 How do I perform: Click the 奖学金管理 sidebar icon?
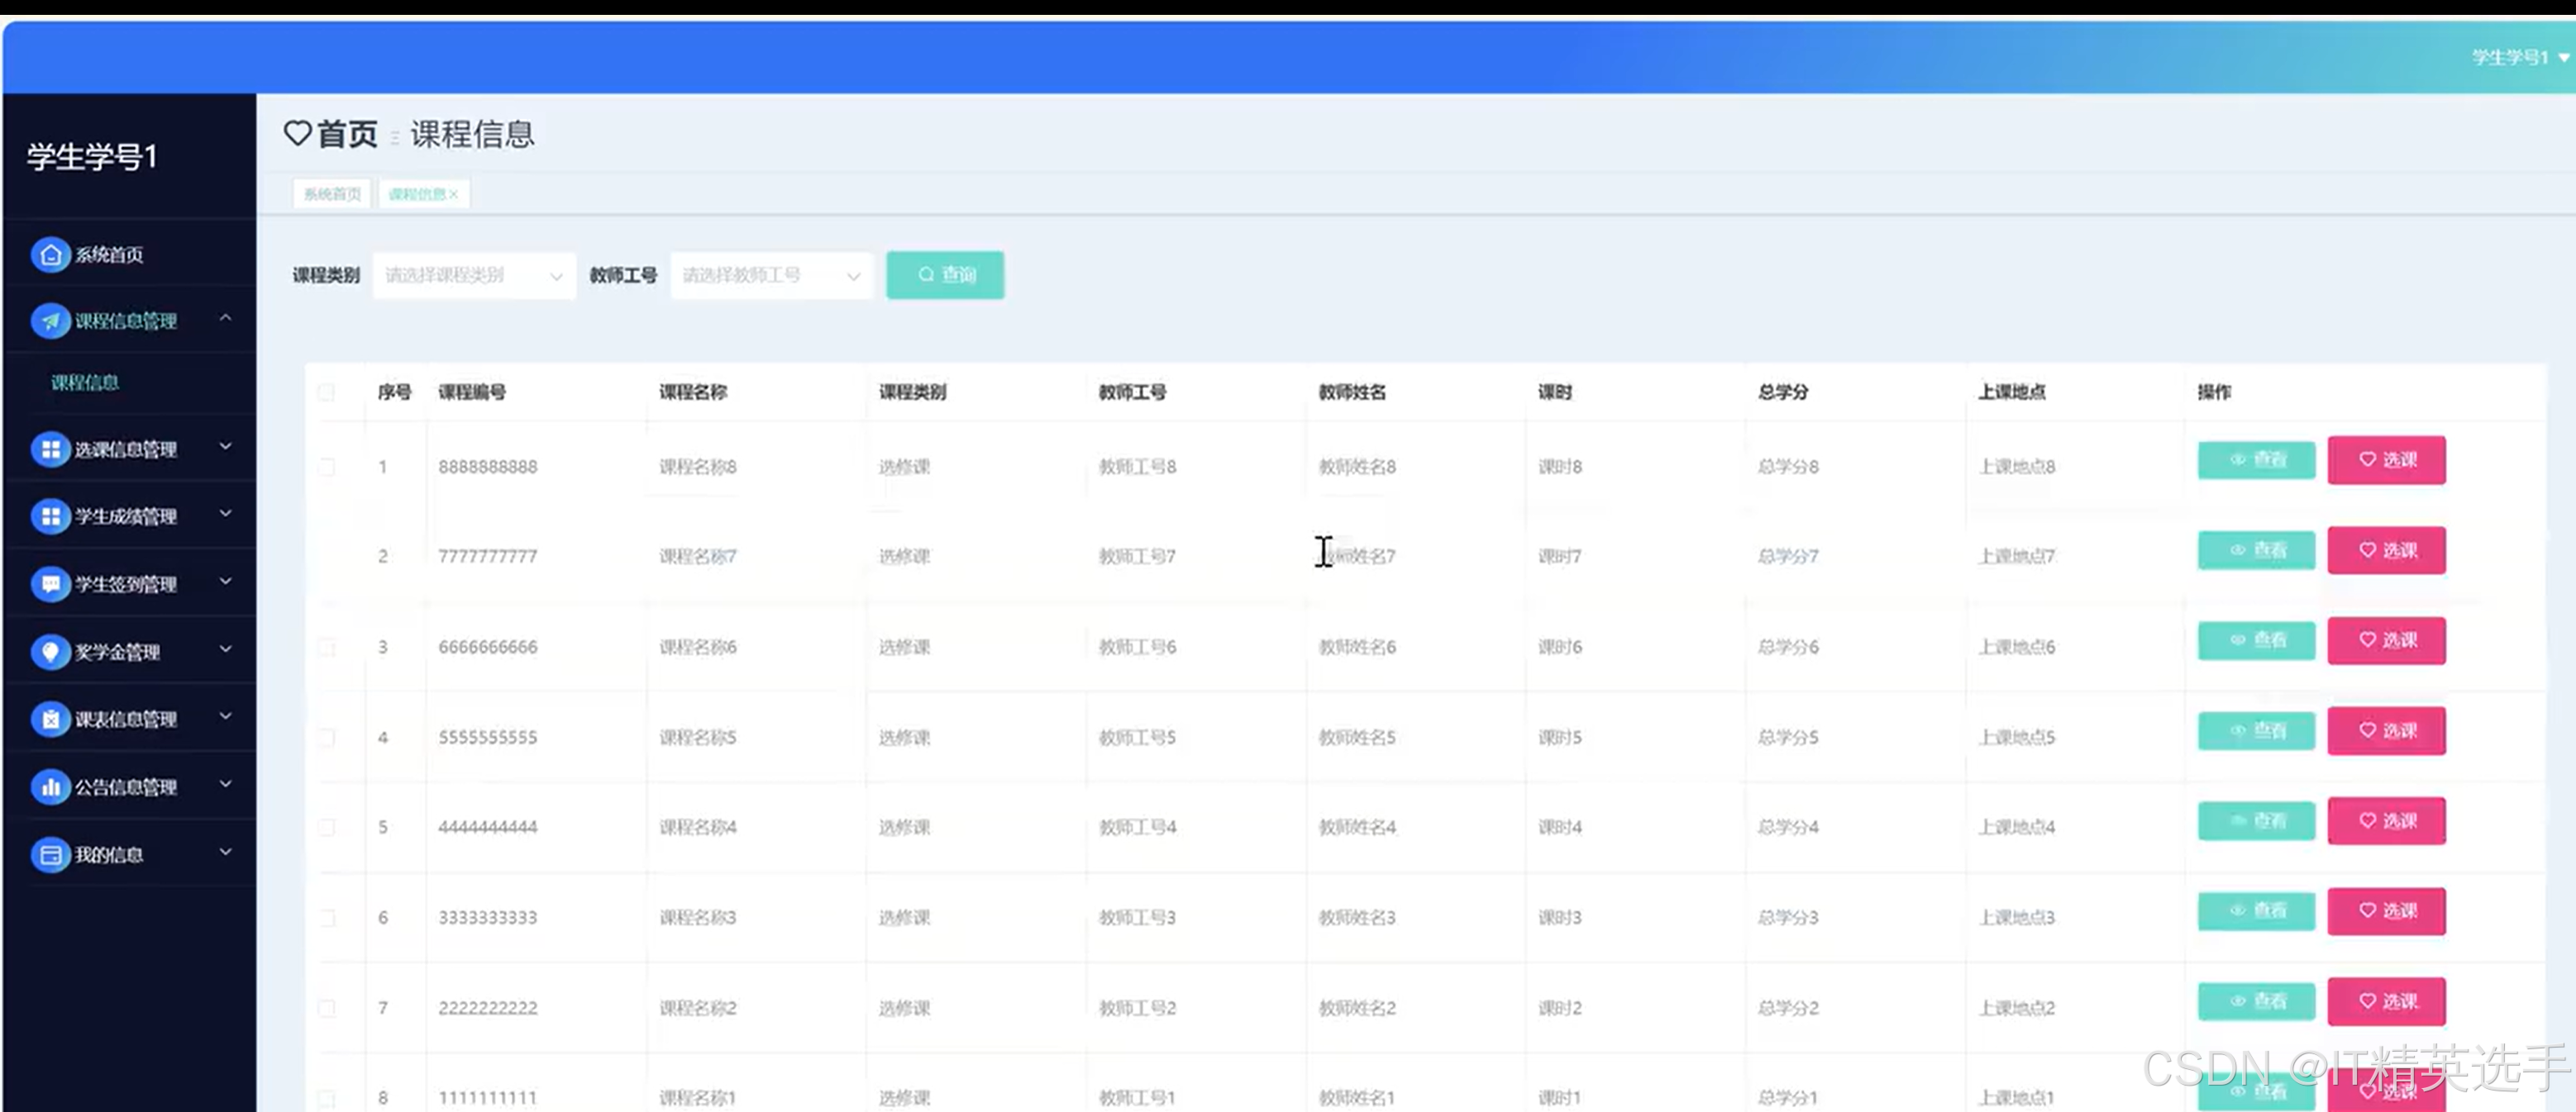[50, 651]
